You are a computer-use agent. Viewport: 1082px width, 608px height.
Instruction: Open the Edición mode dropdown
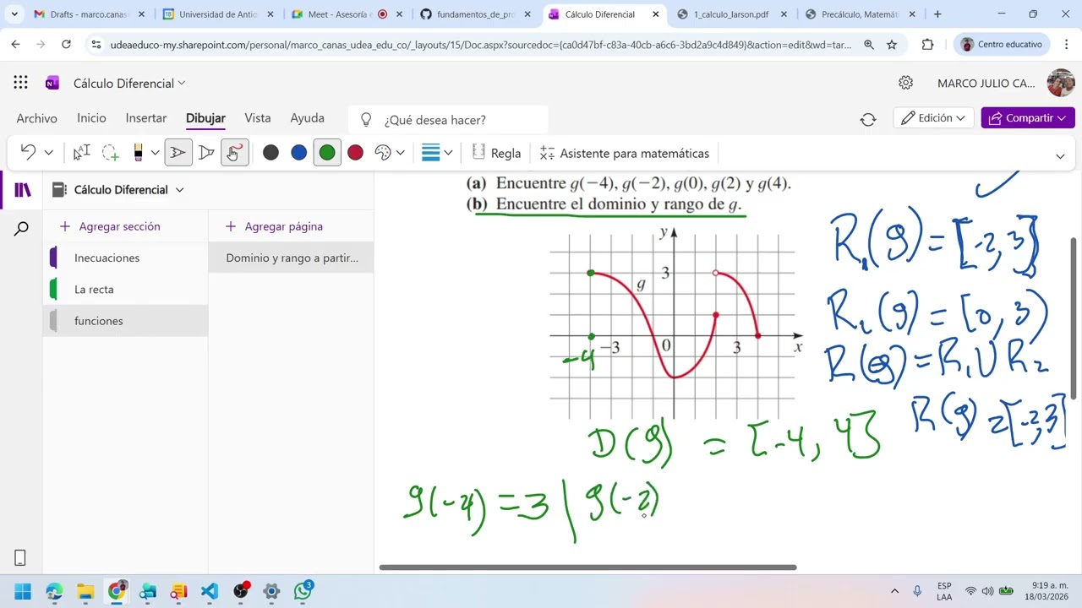[x=933, y=118]
